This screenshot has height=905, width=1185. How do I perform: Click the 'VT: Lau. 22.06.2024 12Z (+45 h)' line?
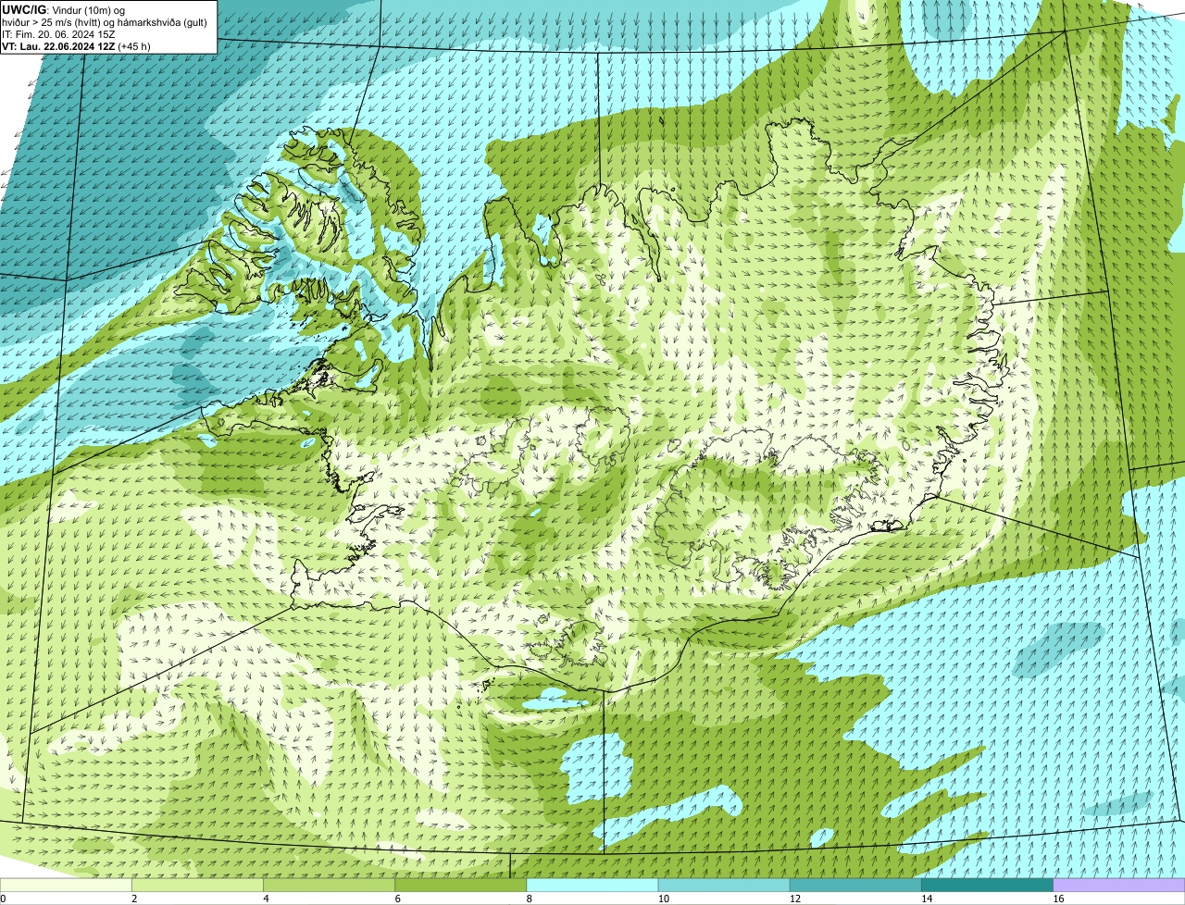76,46
